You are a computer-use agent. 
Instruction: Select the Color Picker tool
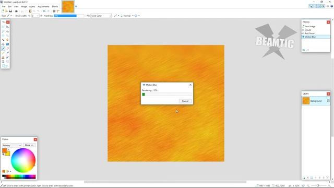(7, 53)
